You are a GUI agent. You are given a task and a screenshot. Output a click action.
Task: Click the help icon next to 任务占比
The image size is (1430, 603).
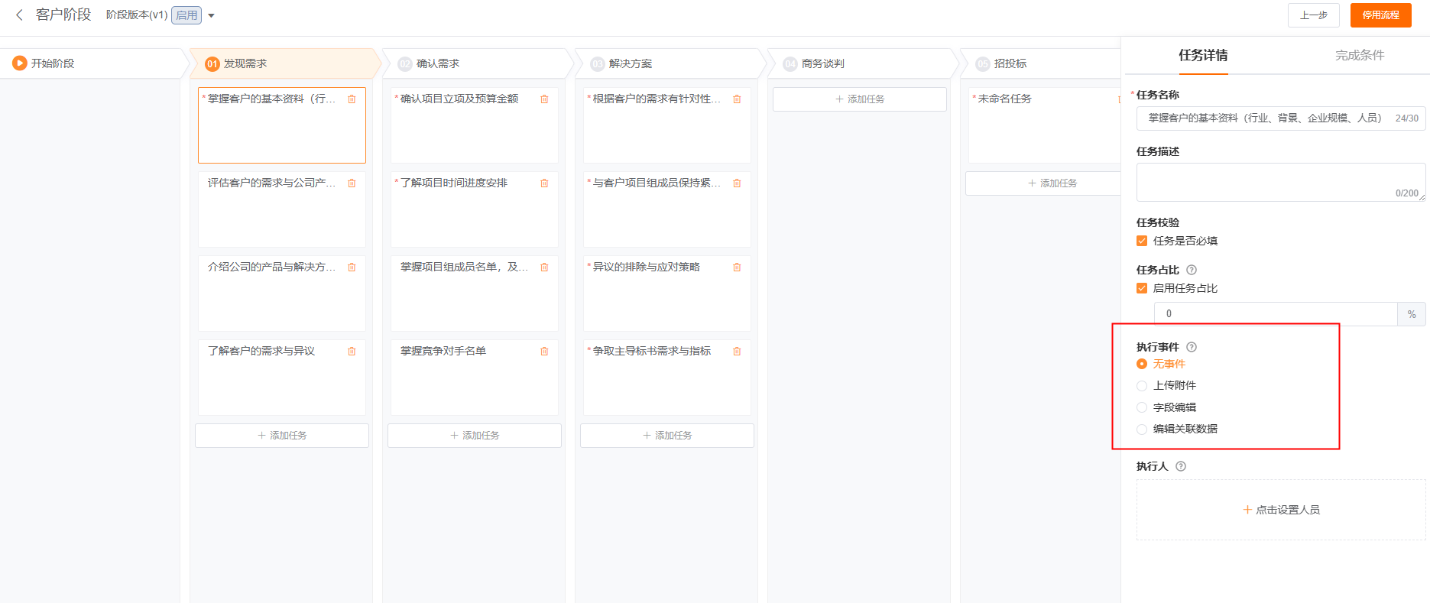pyautogui.click(x=1192, y=270)
